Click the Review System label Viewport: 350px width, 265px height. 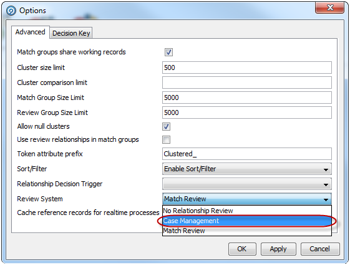[40, 199]
